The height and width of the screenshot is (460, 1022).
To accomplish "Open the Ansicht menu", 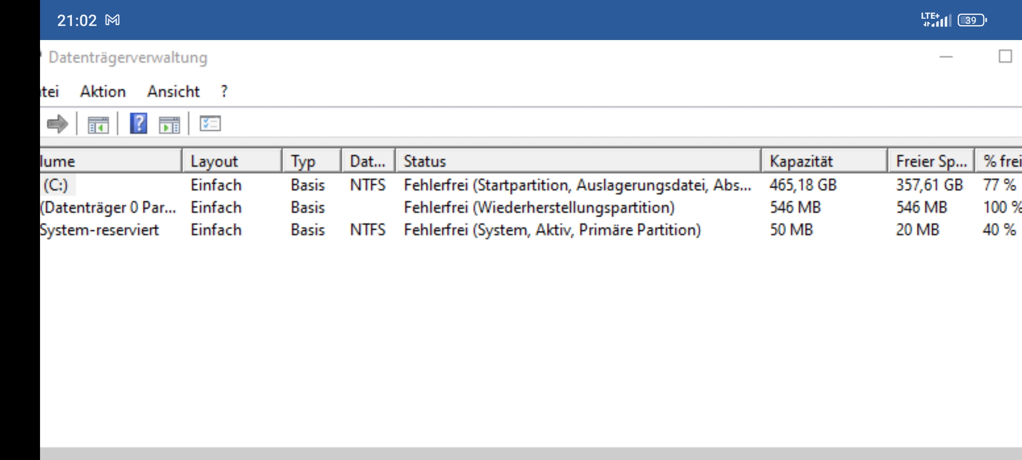I will click(173, 91).
